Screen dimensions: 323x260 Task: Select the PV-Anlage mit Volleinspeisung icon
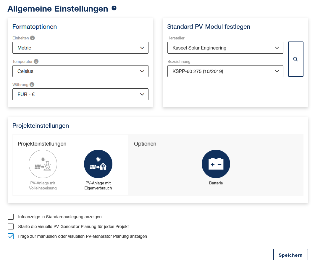tap(43, 164)
